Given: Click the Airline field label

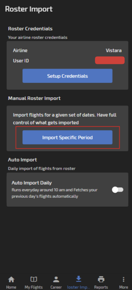Looking at the screenshot, I should point(20,51).
